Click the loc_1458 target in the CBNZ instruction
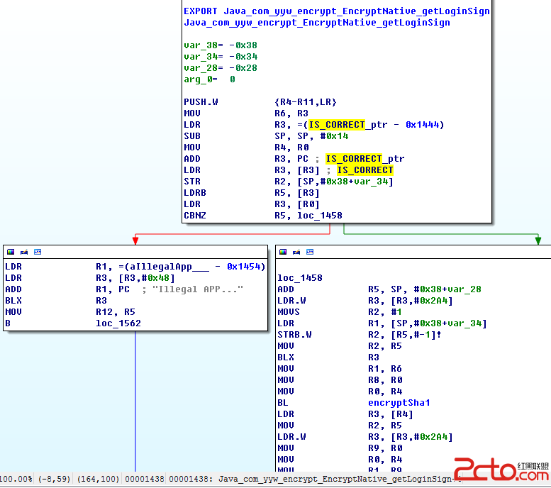This screenshot has height=488, width=551. pyautogui.click(x=319, y=216)
